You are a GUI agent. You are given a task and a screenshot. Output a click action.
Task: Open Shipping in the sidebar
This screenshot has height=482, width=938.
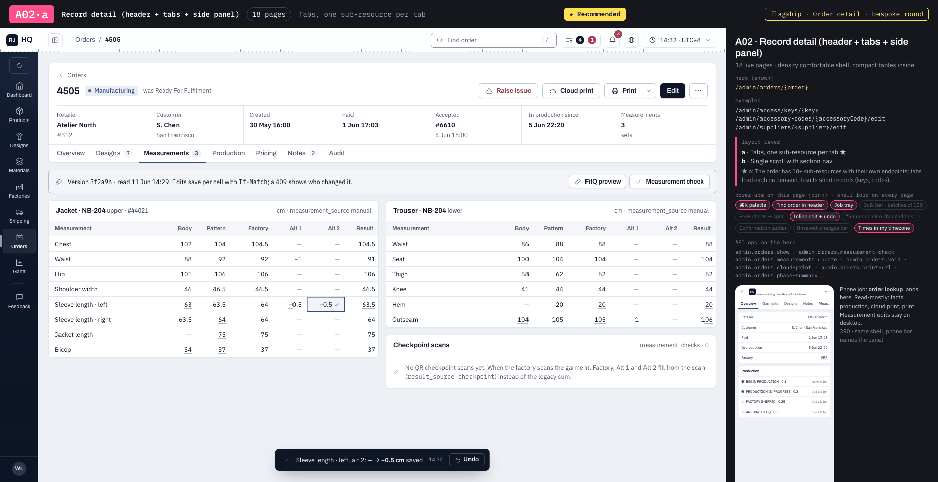[x=19, y=216]
